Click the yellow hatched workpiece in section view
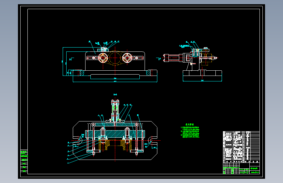283x183 pixels. (x=115, y=145)
